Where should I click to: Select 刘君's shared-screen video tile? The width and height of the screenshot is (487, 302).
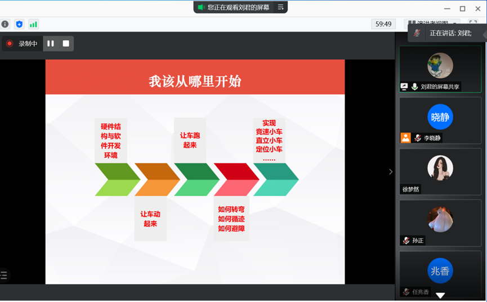[440, 69]
